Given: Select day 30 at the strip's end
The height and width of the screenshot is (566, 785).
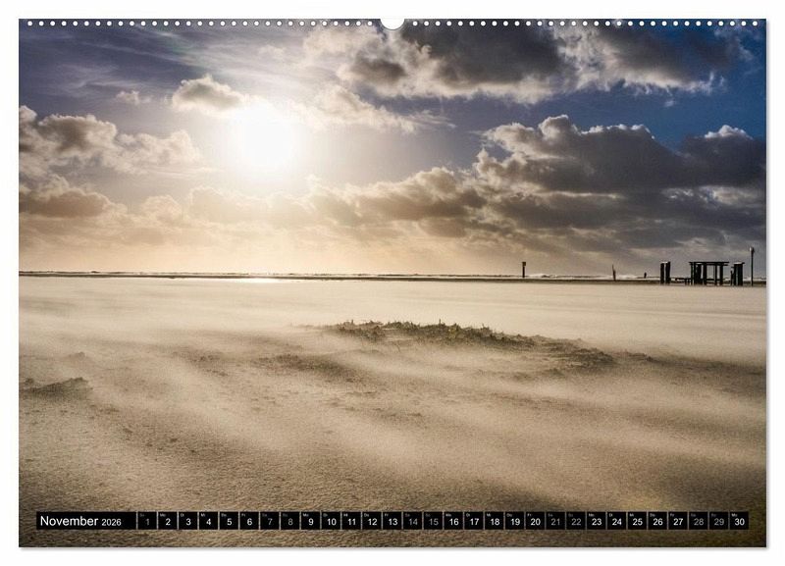Looking at the screenshot, I should point(739,521).
